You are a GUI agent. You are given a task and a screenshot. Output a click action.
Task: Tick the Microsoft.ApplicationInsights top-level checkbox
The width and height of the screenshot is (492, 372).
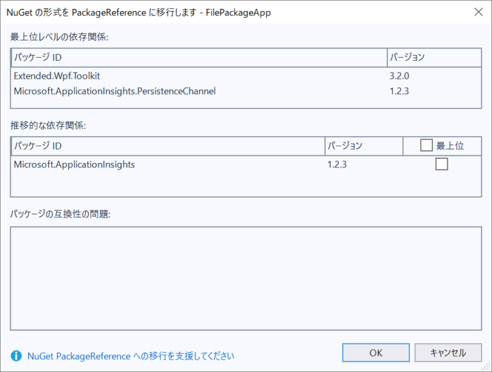[x=441, y=164]
